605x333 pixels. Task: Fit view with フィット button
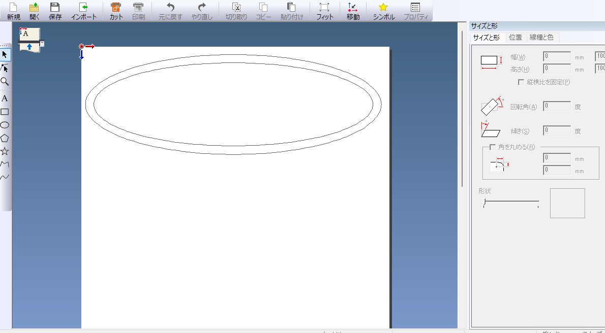pyautogui.click(x=324, y=11)
